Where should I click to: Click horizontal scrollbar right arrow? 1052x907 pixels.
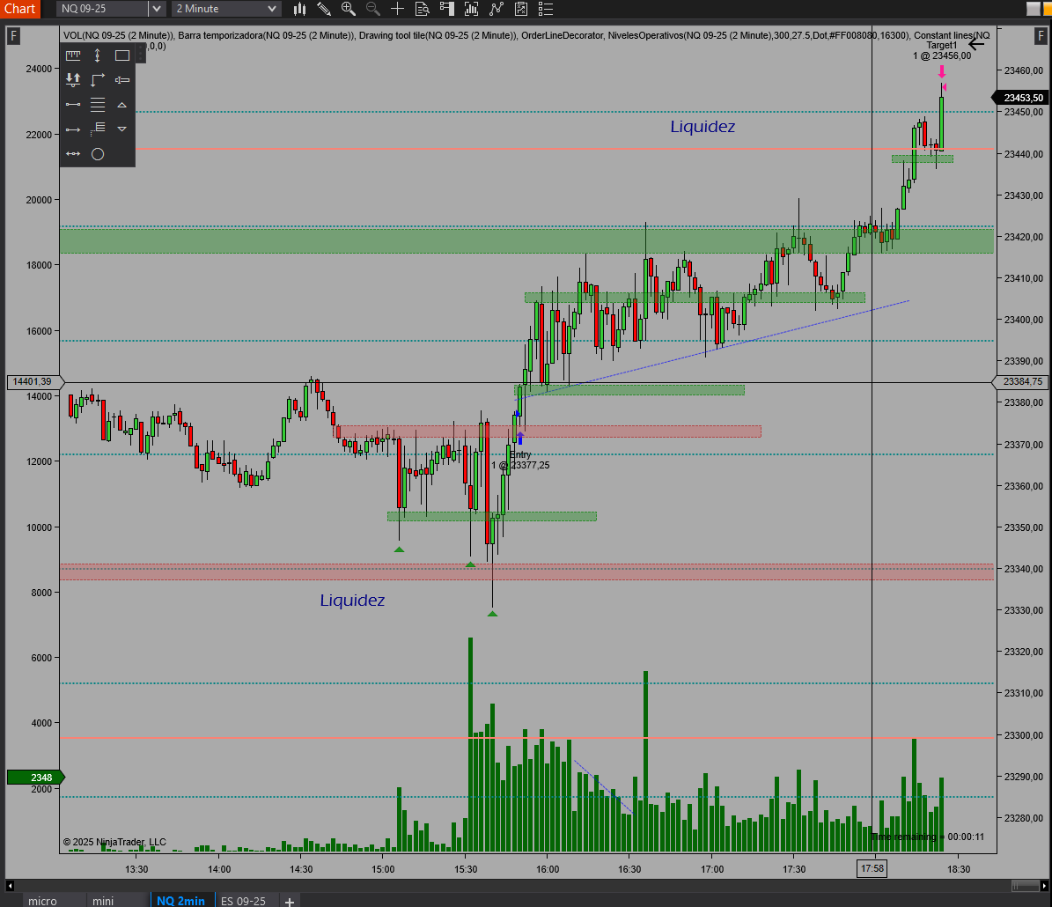coord(1044,886)
